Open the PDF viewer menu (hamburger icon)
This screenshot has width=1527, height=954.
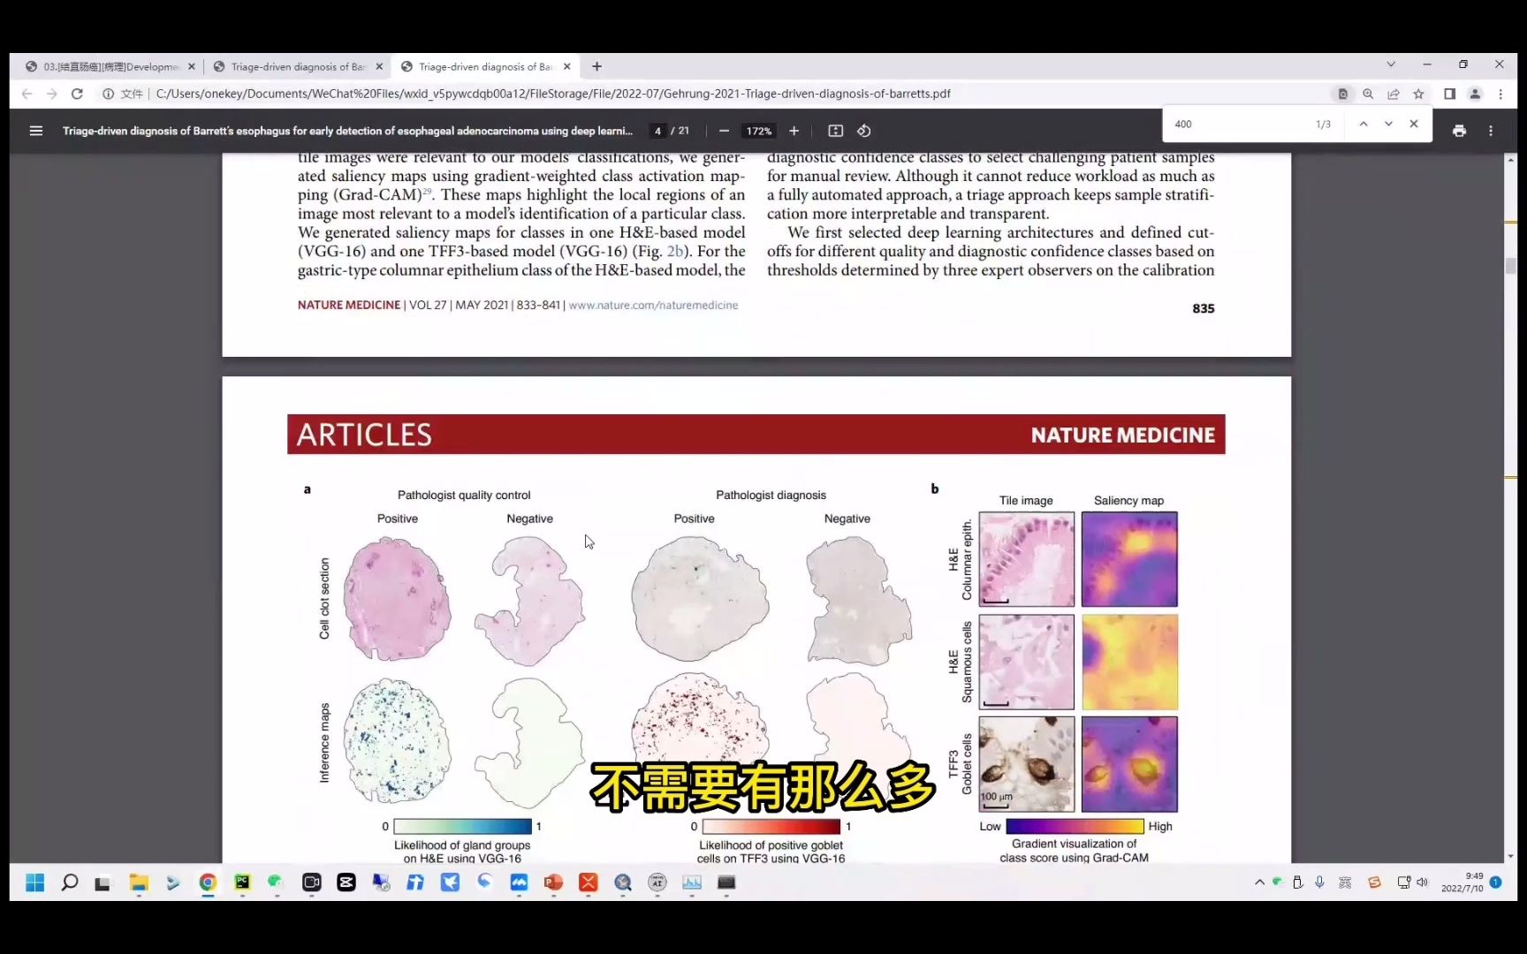tap(36, 130)
